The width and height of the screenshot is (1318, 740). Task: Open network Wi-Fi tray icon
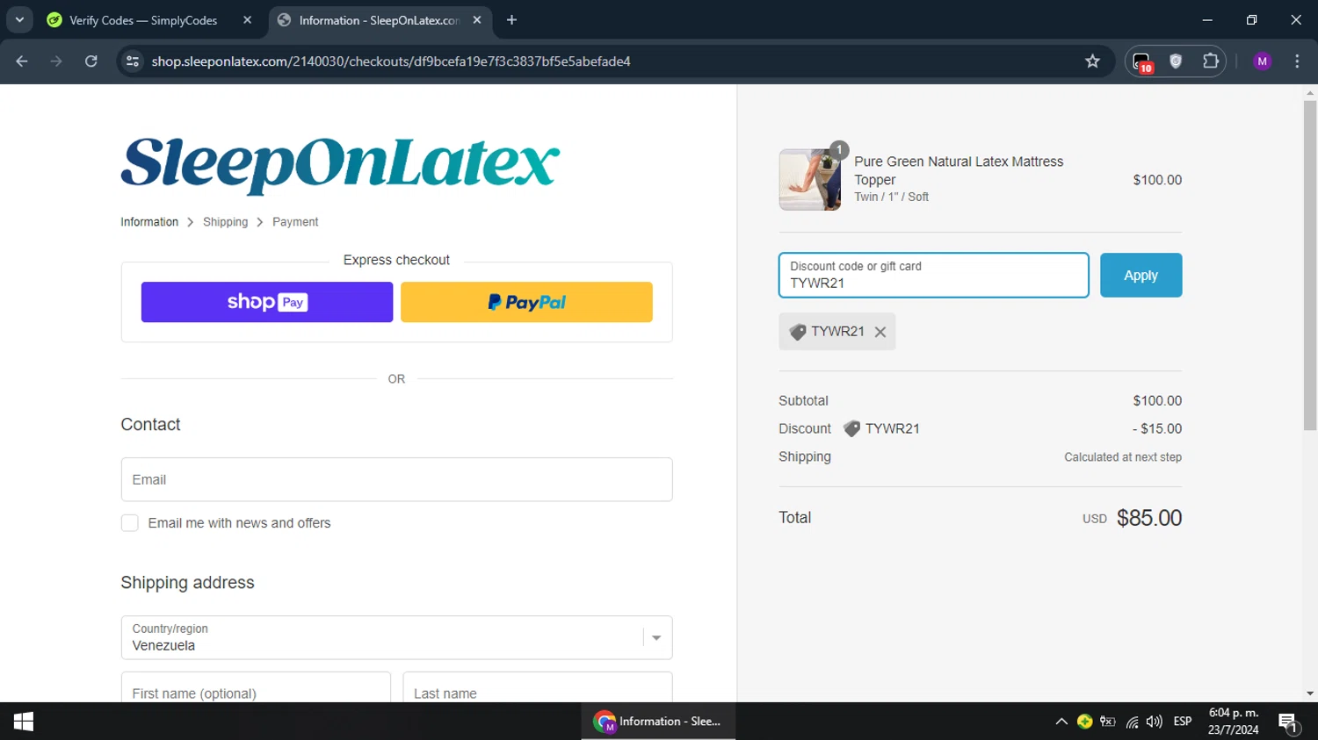[1132, 722]
